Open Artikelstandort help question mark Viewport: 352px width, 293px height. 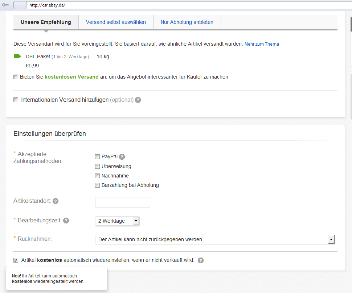pyautogui.click(x=56, y=201)
